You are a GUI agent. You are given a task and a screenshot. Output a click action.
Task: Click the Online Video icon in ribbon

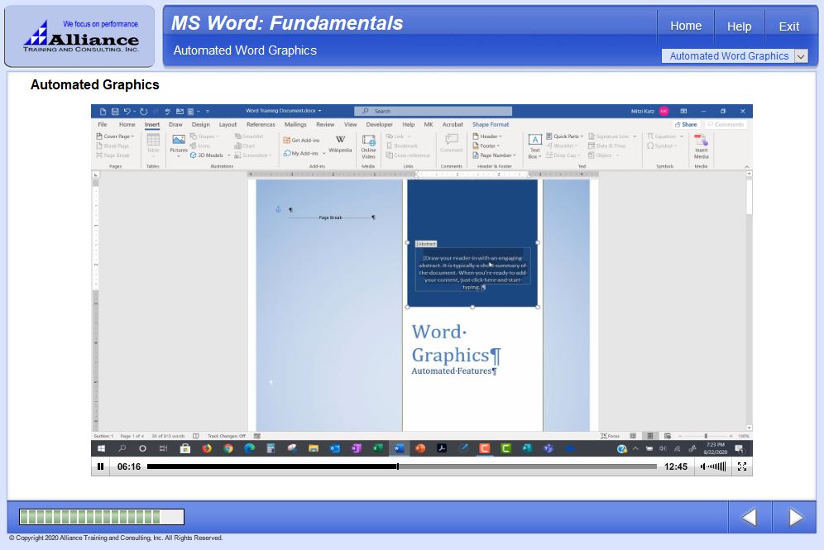pos(368,145)
